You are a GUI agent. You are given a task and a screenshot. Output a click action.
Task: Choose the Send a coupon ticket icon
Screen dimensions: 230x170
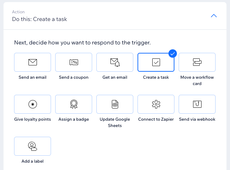(74, 62)
